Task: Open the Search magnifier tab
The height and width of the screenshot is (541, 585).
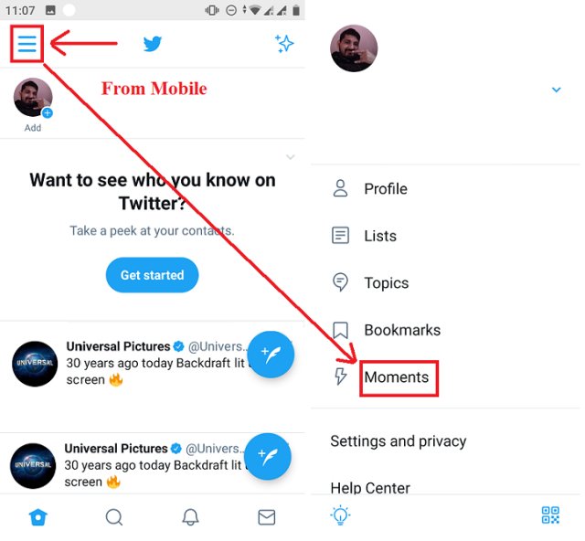Action: [x=114, y=517]
